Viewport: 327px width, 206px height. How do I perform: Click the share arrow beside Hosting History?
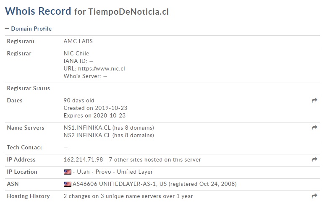[x=314, y=196]
